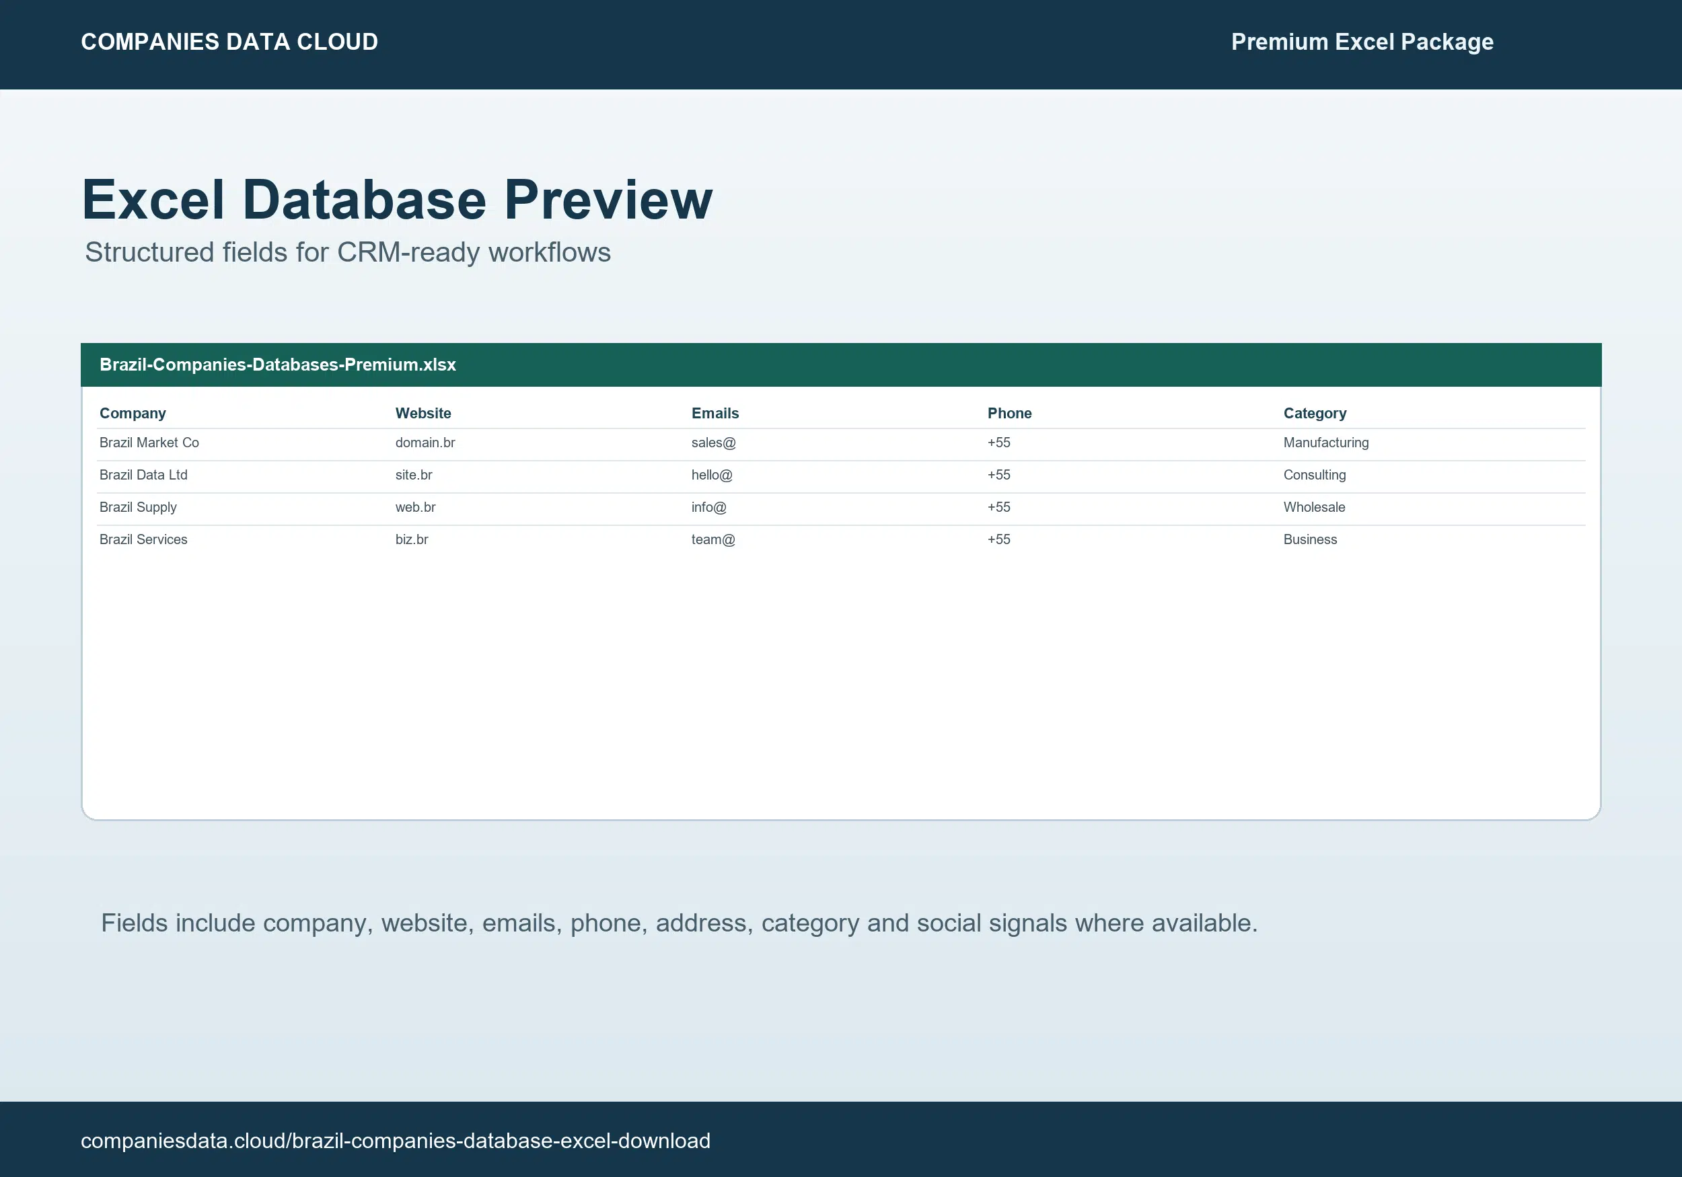Click the Category column header
Viewport: 1682px width, 1177px height.
1315,413
